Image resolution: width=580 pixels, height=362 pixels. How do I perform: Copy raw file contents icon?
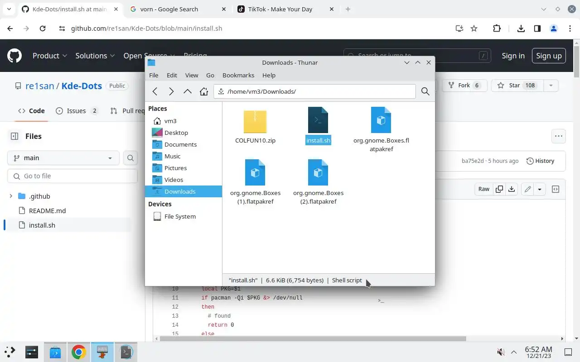(x=499, y=189)
